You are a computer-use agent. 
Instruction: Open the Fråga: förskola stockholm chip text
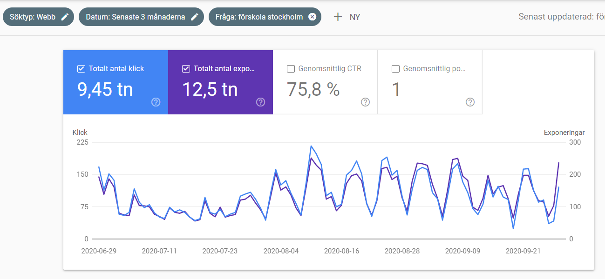(259, 17)
